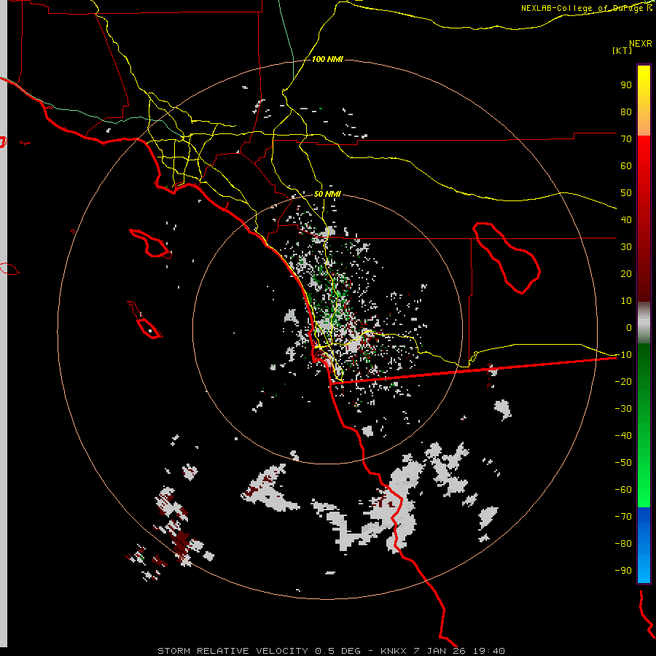Click the blue bottom segment of the color bar
This screenshot has width=656, height=656.
(644, 545)
